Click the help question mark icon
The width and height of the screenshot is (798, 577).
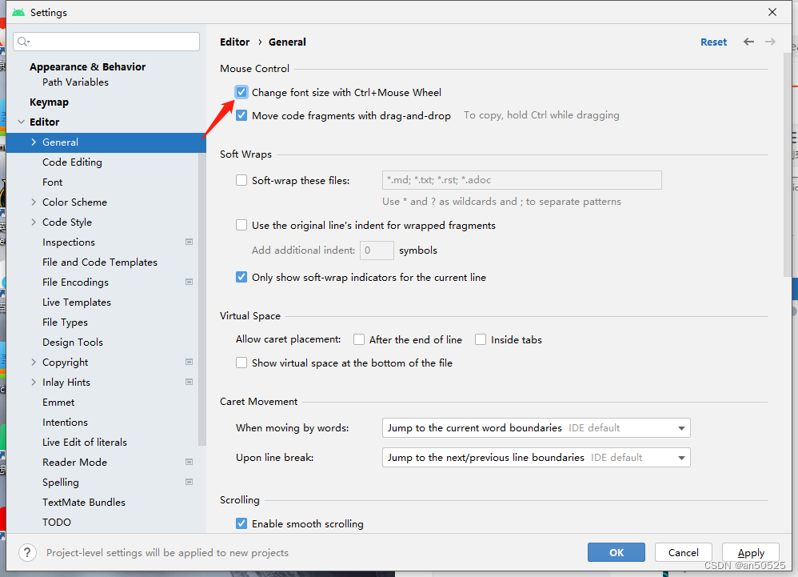pyautogui.click(x=27, y=552)
